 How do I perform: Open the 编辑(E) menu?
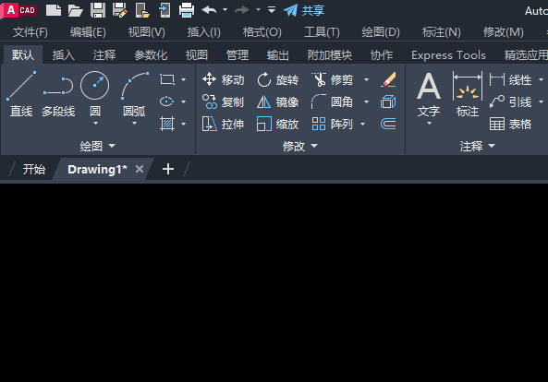tap(88, 32)
